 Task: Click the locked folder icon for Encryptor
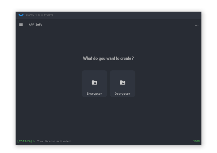pos(94,82)
